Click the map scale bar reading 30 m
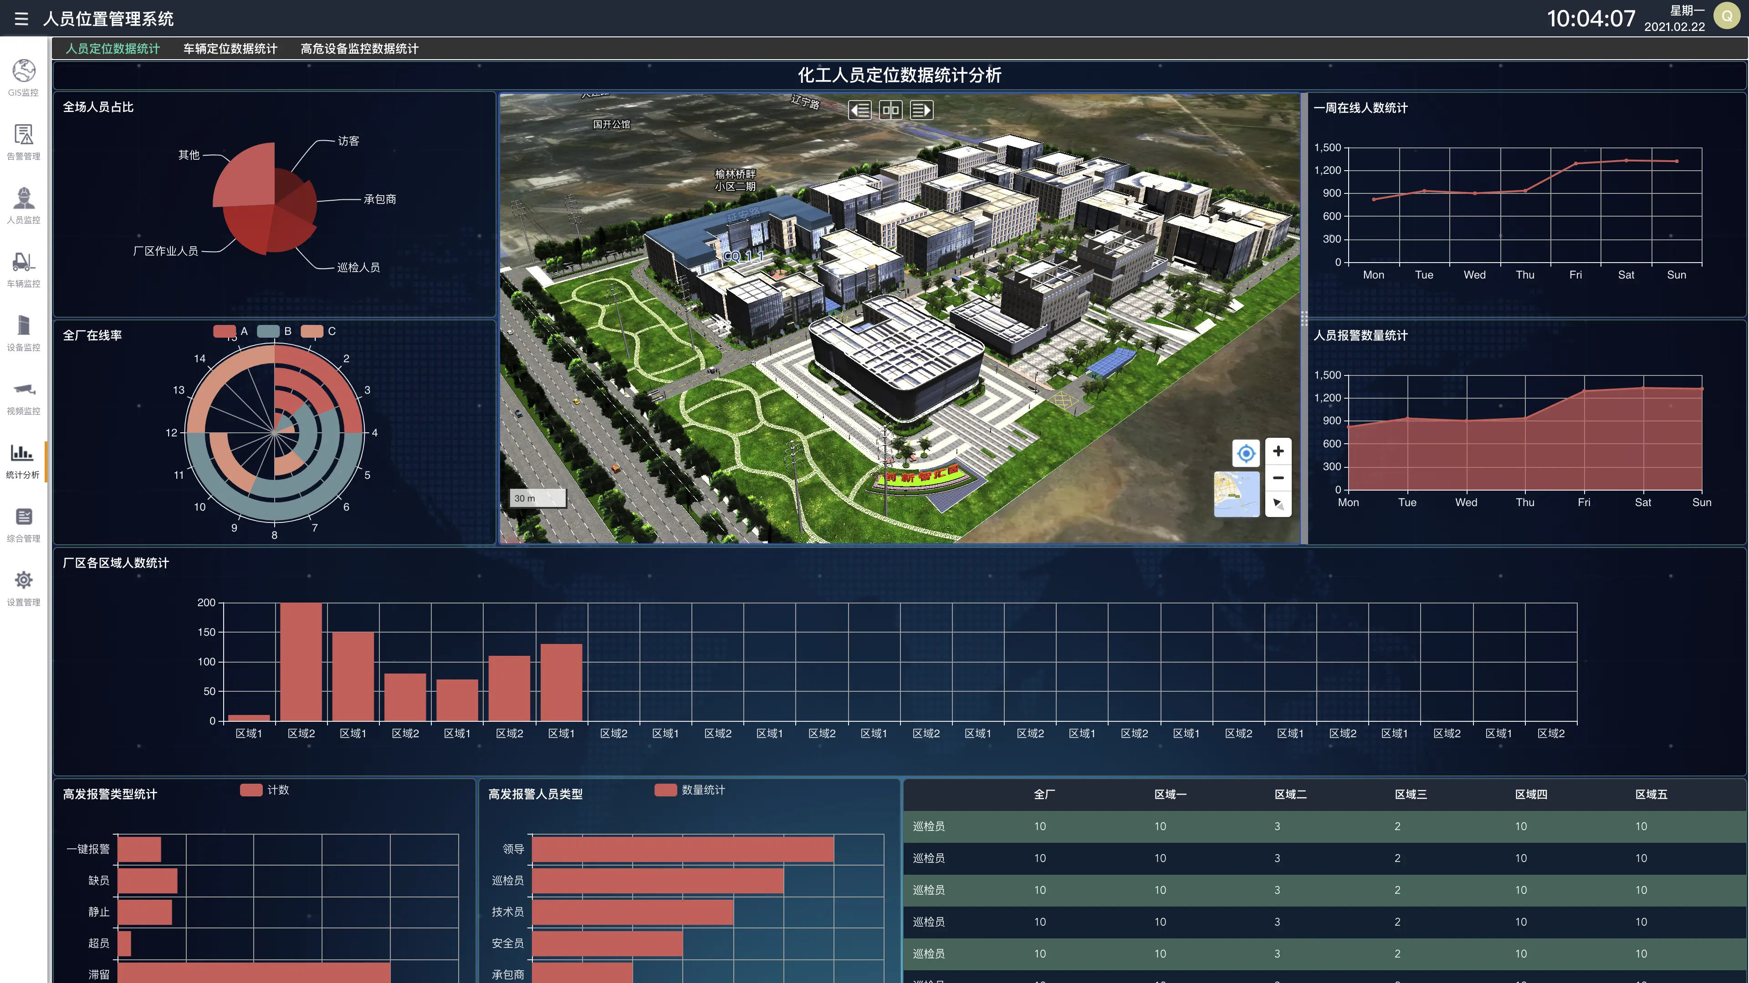This screenshot has width=1749, height=983. (538, 498)
